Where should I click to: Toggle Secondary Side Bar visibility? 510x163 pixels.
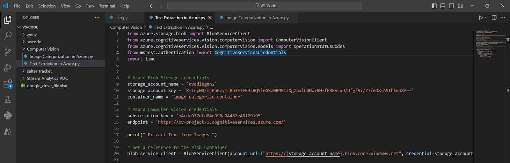click(451, 6)
